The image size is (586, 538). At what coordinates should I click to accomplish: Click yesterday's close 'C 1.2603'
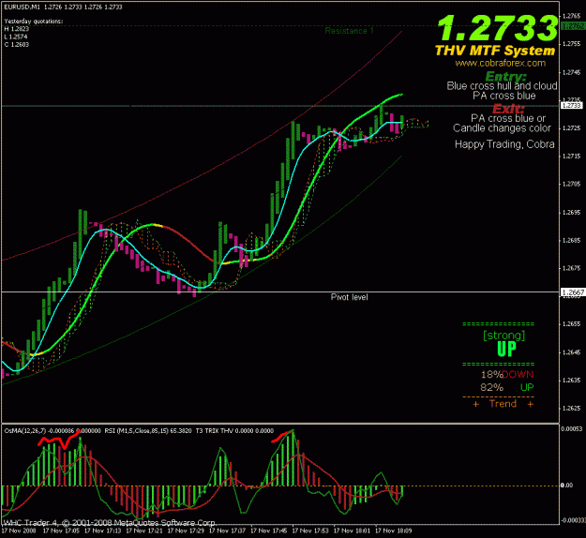click(x=17, y=44)
